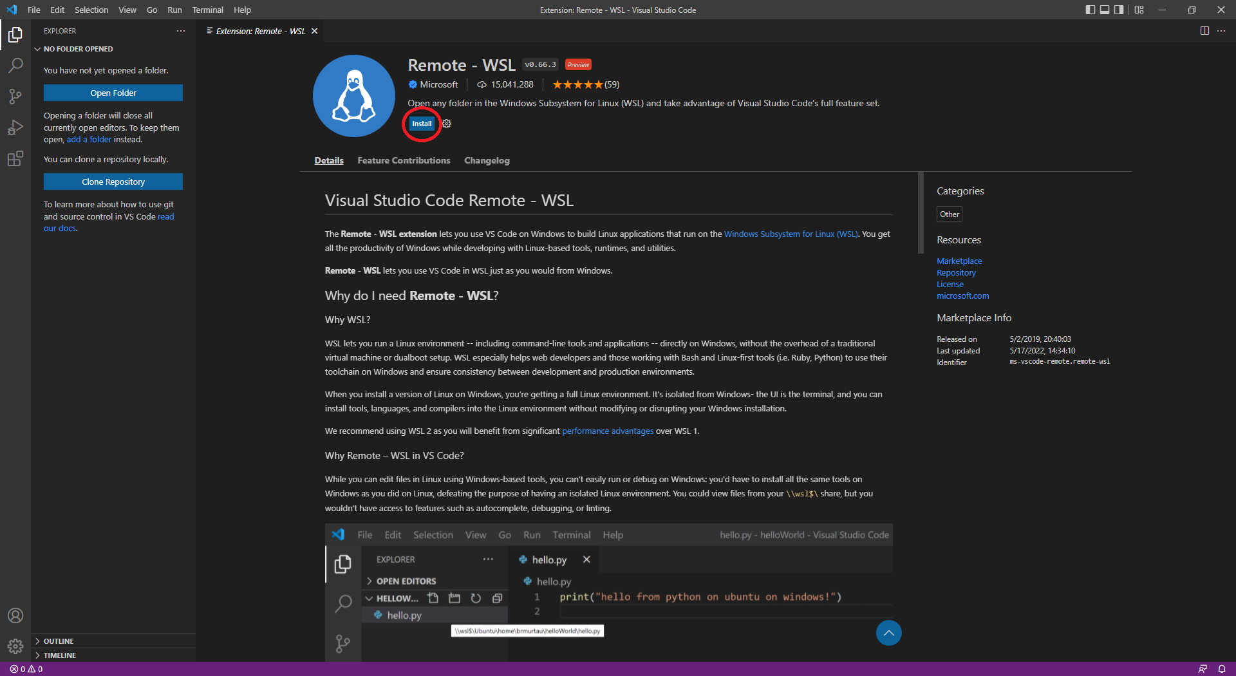
Task: Open the Terminal menu
Action: pos(208,10)
